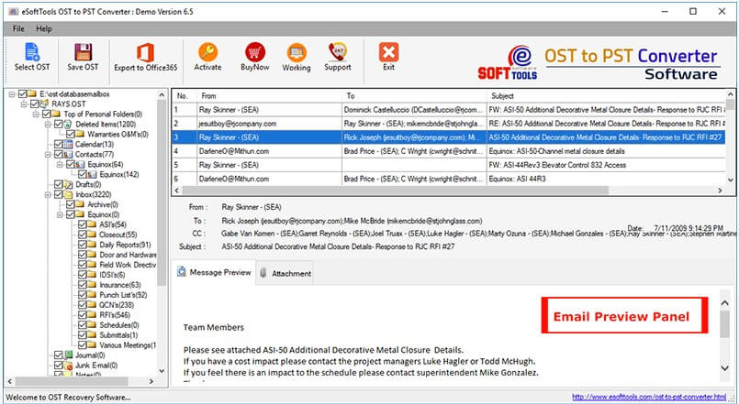Click the RFI's(546) folder icon
This screenshot has height=404, width=739.
click(x=93, y=314)
